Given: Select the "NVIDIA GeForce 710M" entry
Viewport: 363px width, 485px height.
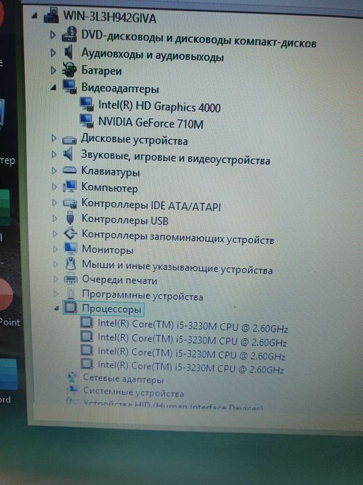Looking at the screenshot, I should [x=151, y=123].
